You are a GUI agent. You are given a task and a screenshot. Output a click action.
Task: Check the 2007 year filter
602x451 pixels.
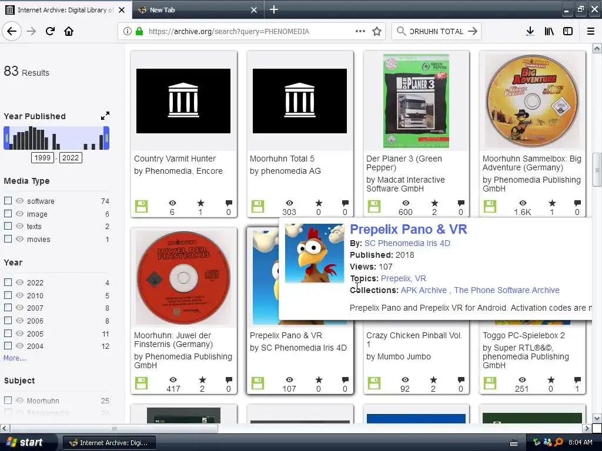click(8, 308)
